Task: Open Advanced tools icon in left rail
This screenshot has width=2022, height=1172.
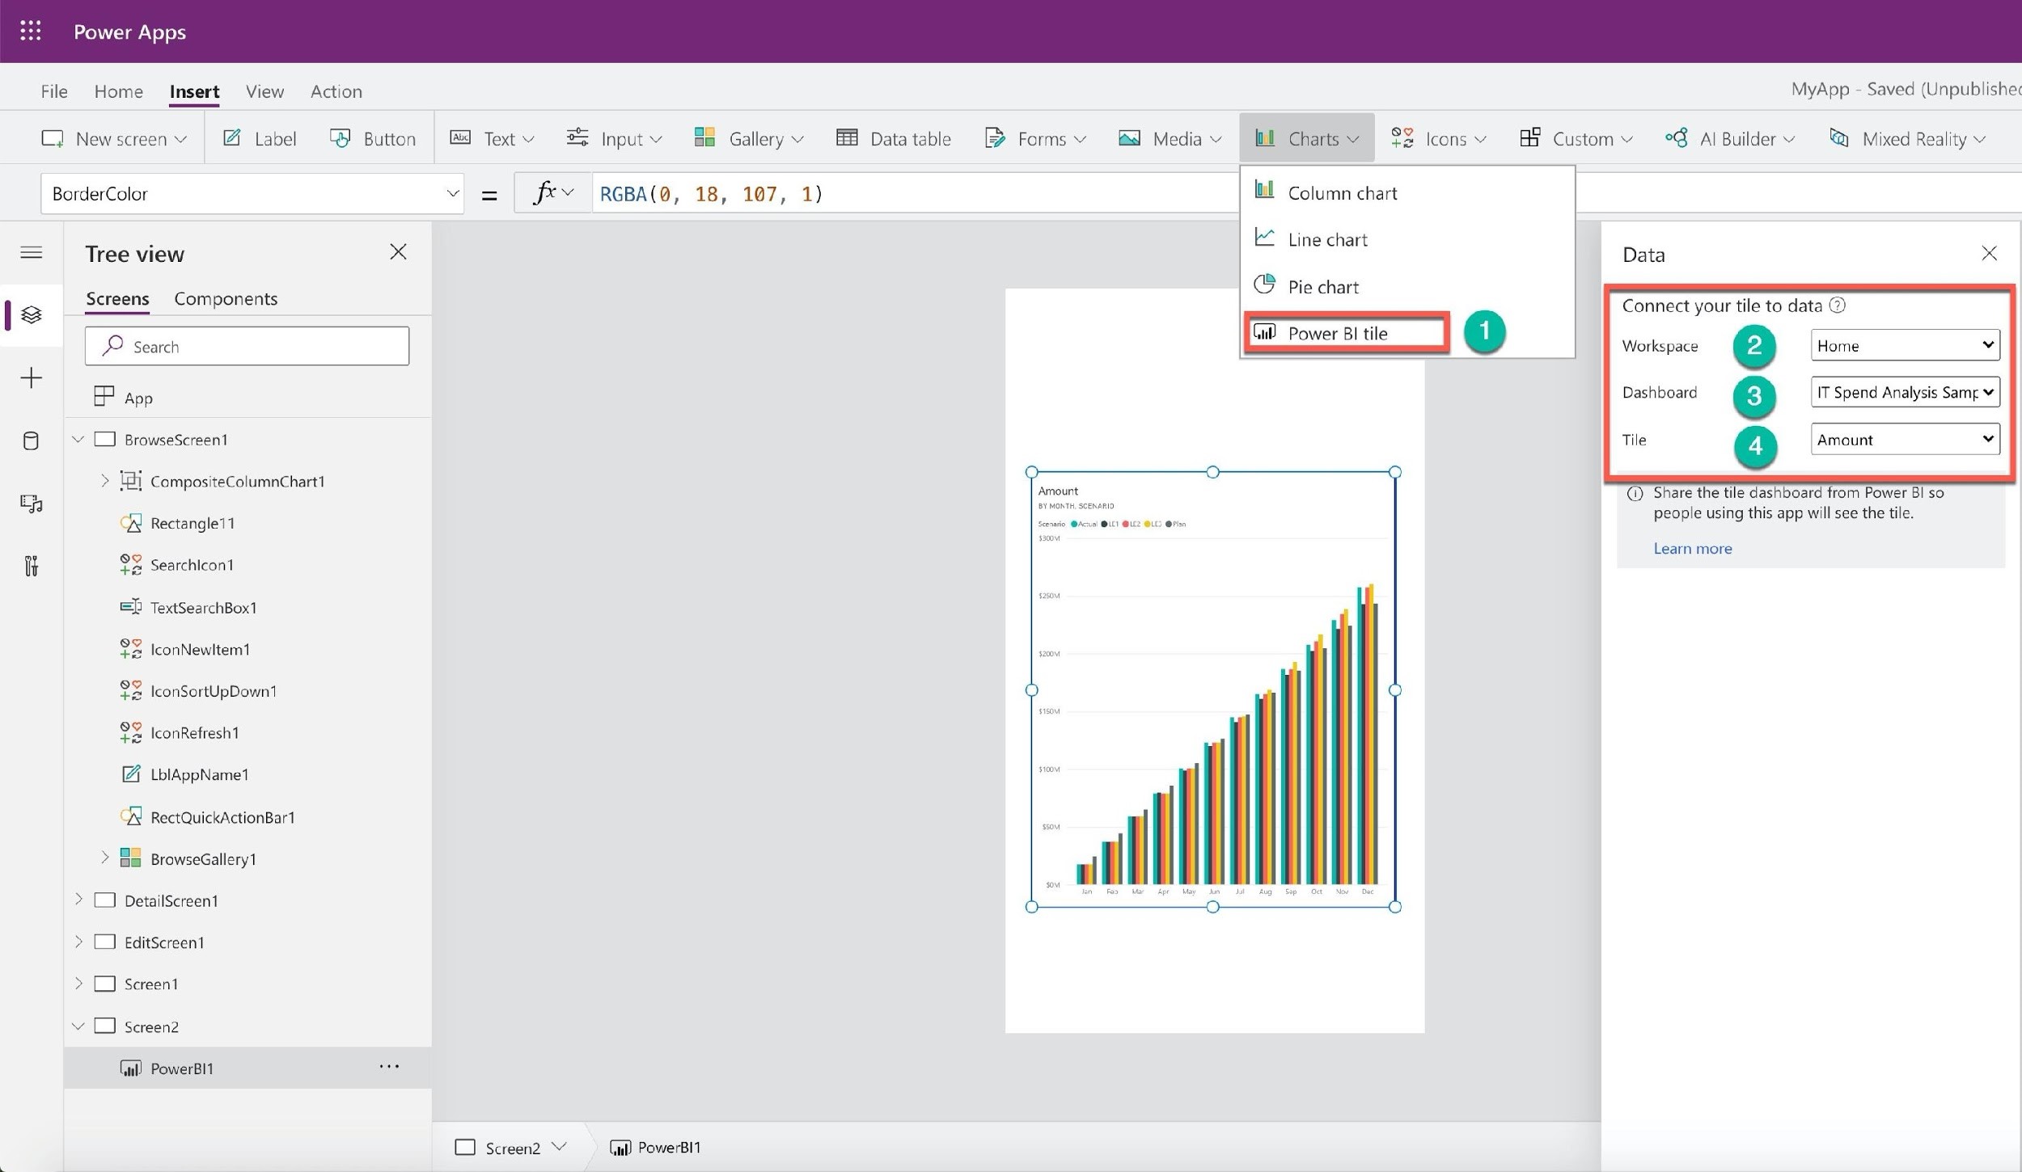Action: [31, 566]
